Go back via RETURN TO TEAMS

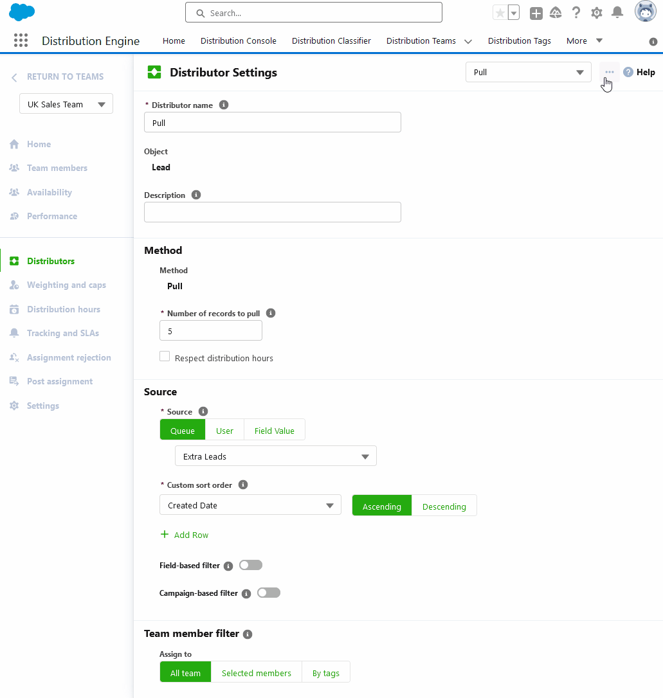tap(57, 76)
